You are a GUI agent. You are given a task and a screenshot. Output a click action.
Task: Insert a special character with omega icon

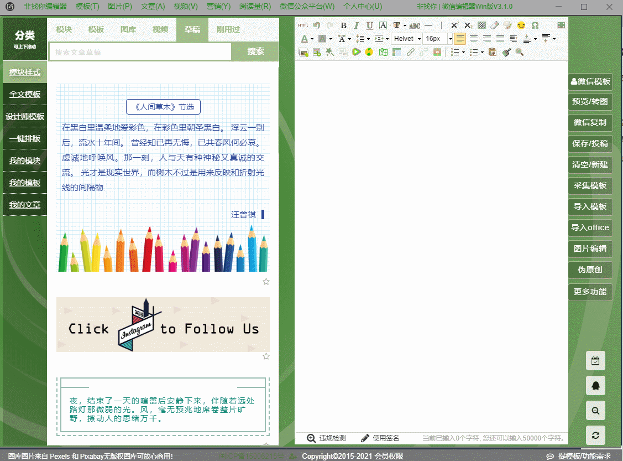(535, 25)
